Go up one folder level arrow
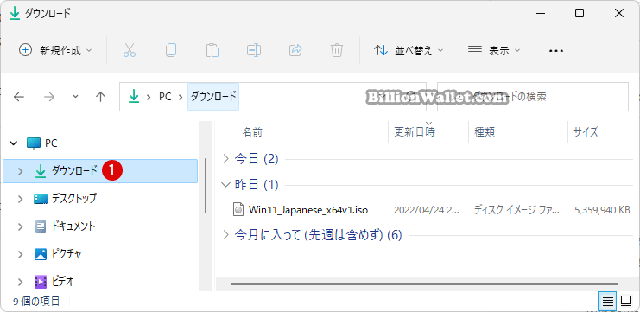This screenshot has width=640, height=312. pos(100,97)
